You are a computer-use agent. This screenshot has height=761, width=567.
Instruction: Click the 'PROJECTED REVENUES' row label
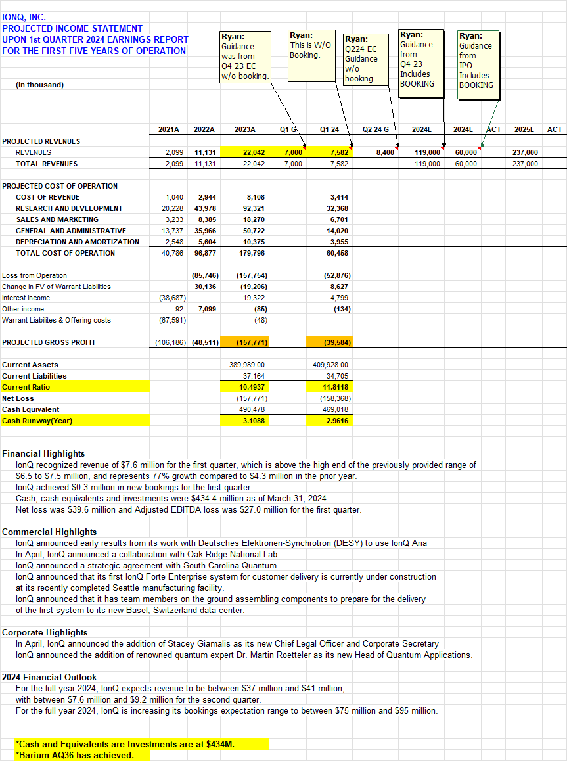pyautogui.click(x=41, y=141)
